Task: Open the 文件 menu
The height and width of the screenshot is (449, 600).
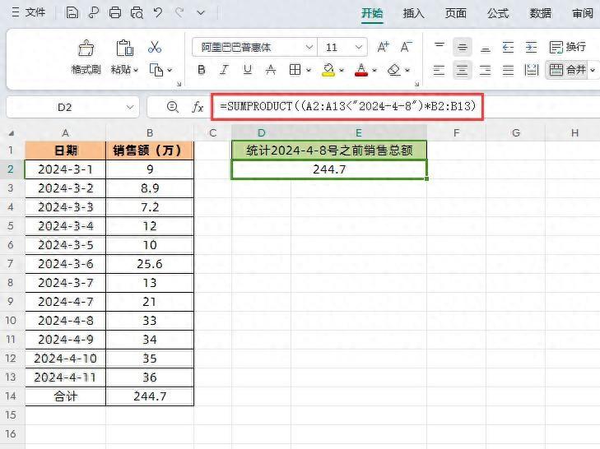Action: tap(29, 12)
